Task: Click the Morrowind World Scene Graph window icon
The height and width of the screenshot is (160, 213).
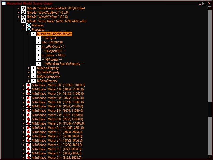Action: (x=3, y=3)
